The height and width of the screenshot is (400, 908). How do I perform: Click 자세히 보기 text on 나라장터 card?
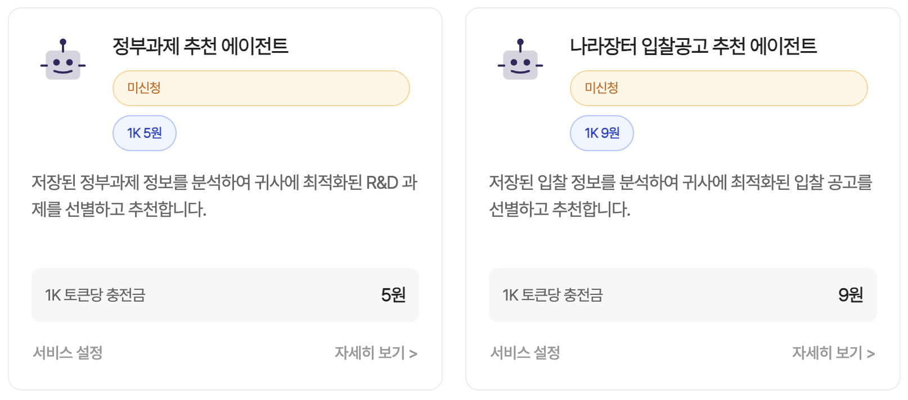(x=827, y=353)
